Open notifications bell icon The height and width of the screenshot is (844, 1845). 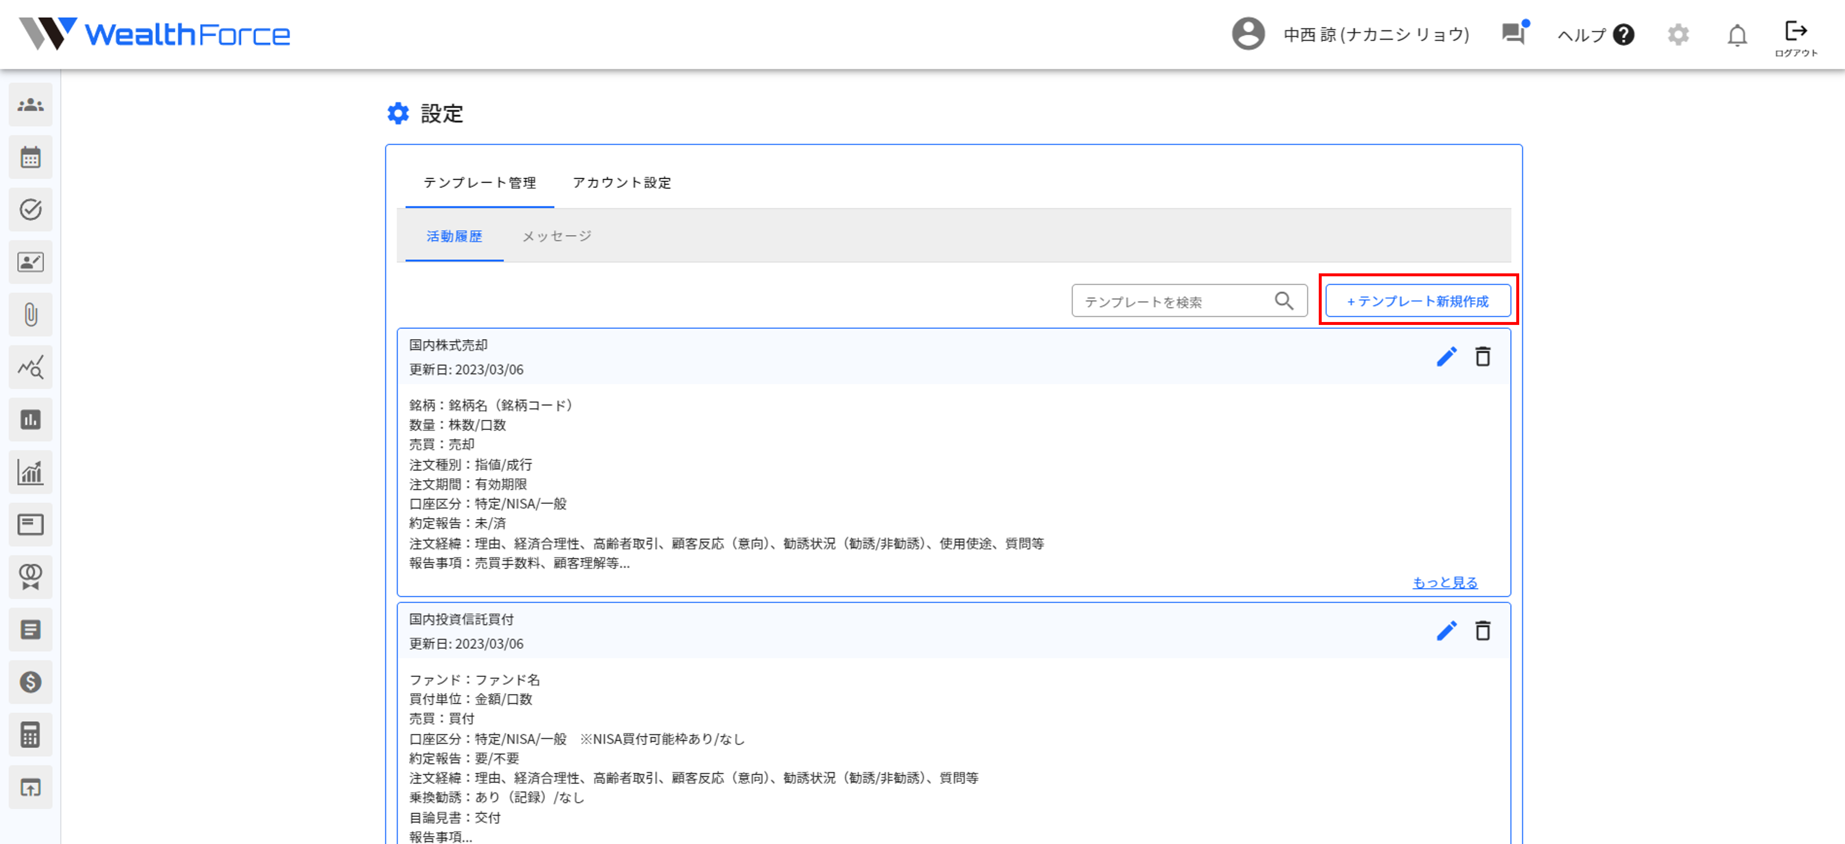click(1737, 34)
